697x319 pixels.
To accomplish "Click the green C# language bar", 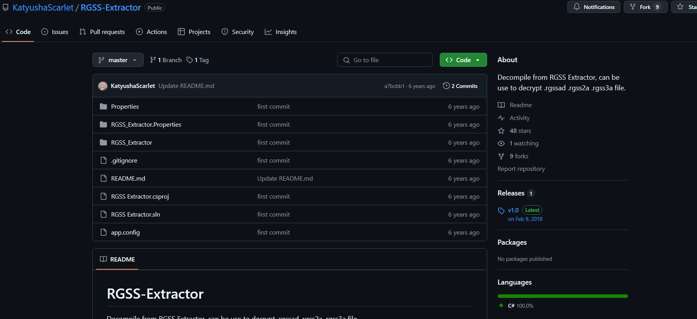I will click(x=563, y=296).
